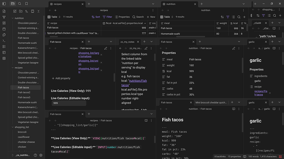Remove shopping_list/garlic property link
This screenshot has height=159, width=284.
(101, 70)
